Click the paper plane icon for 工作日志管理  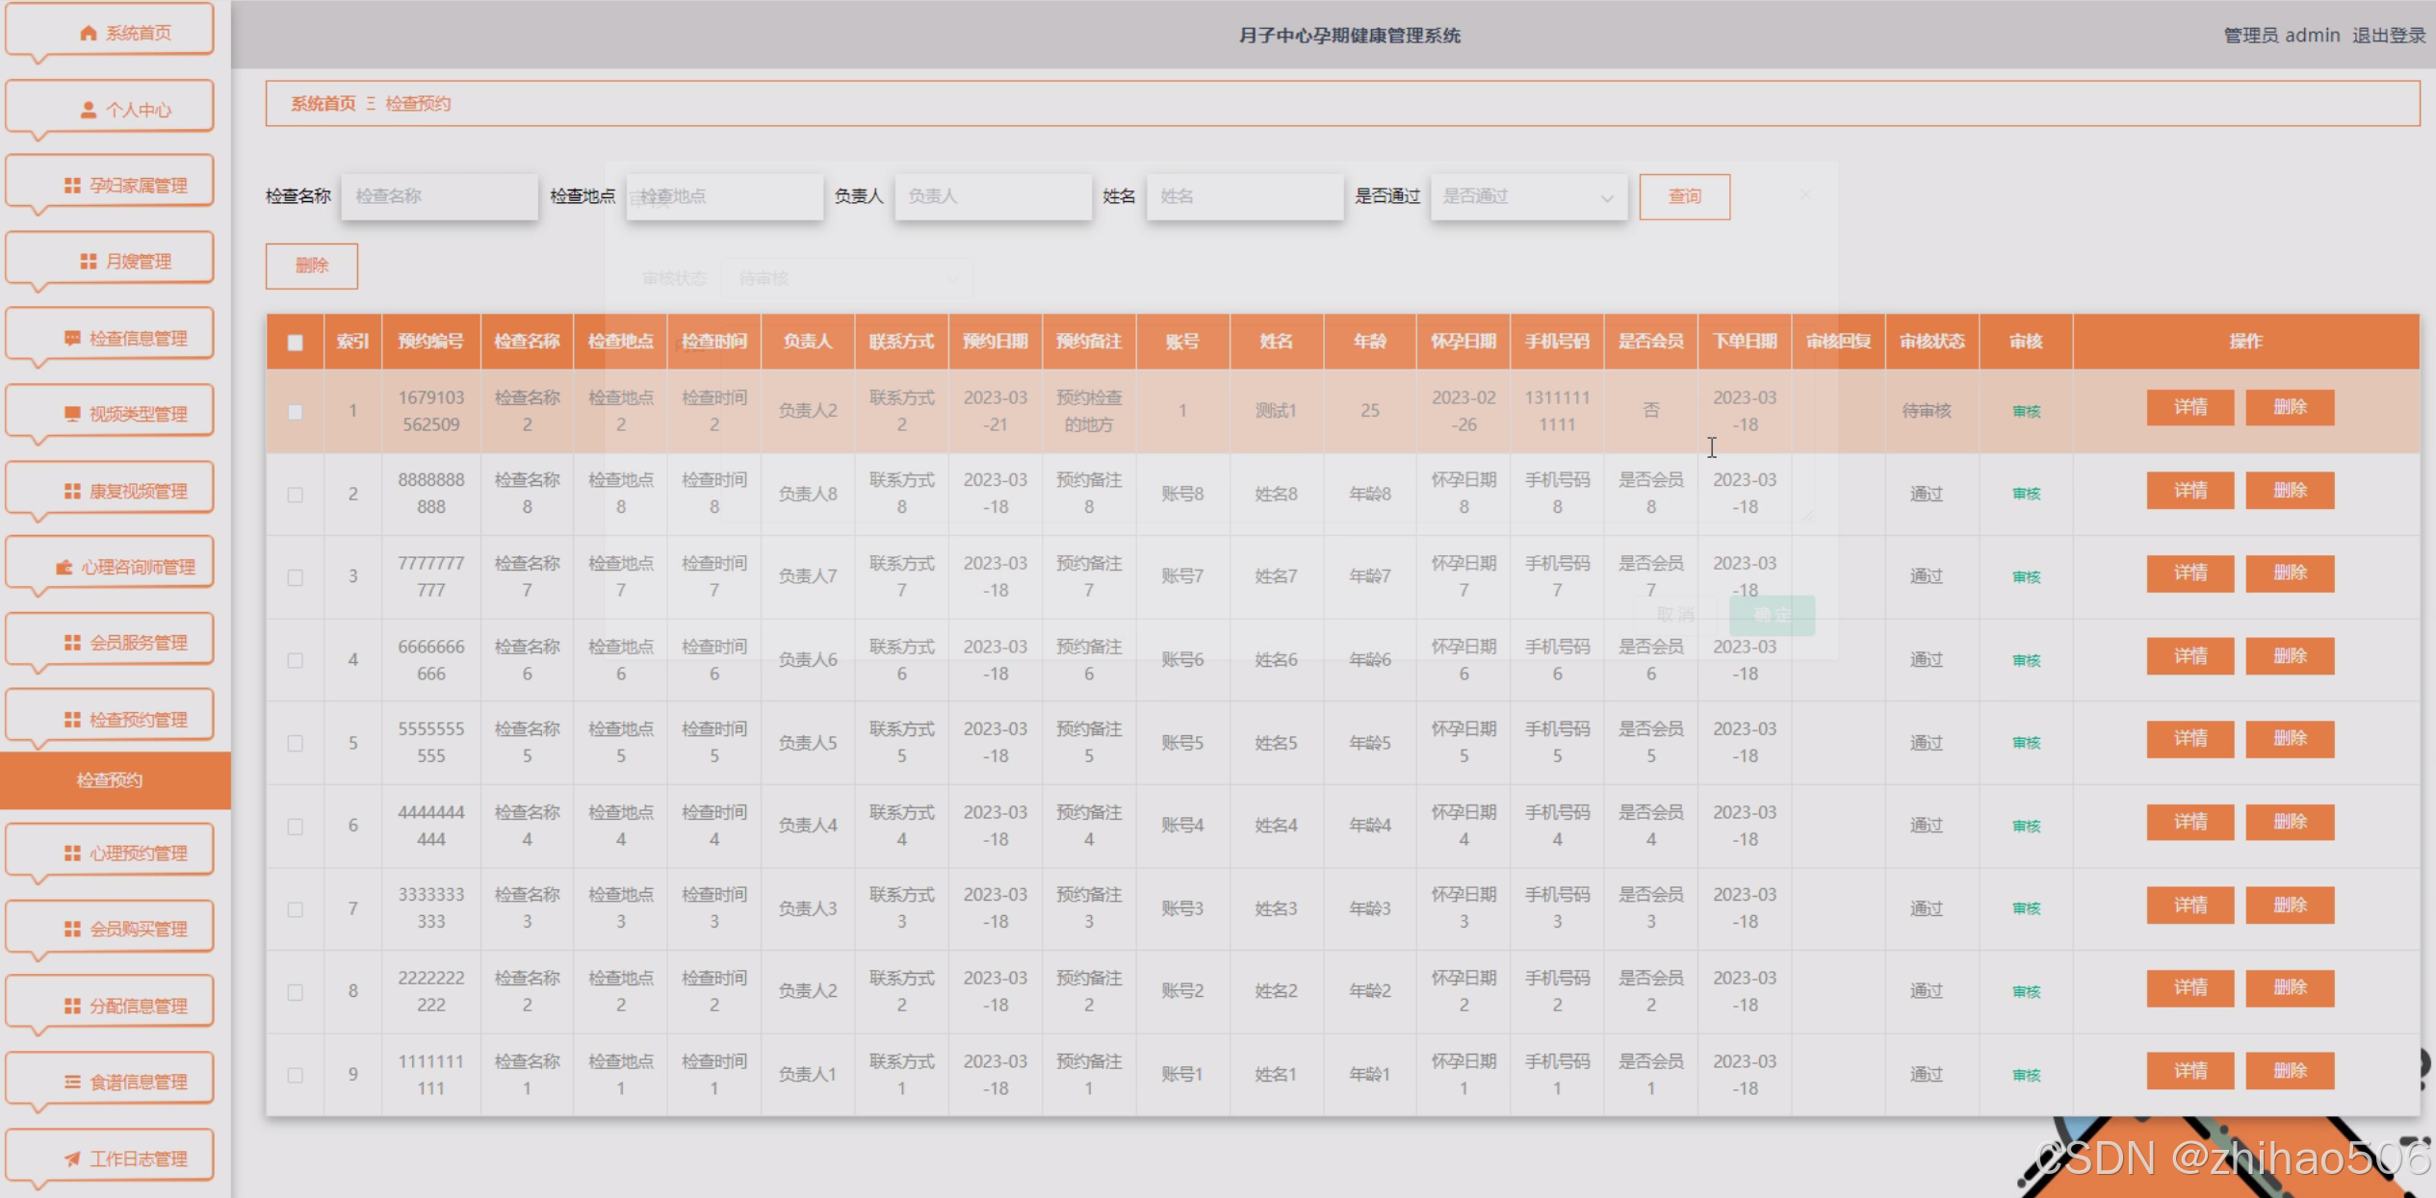pyautogui.click(x=72, y=1159)
